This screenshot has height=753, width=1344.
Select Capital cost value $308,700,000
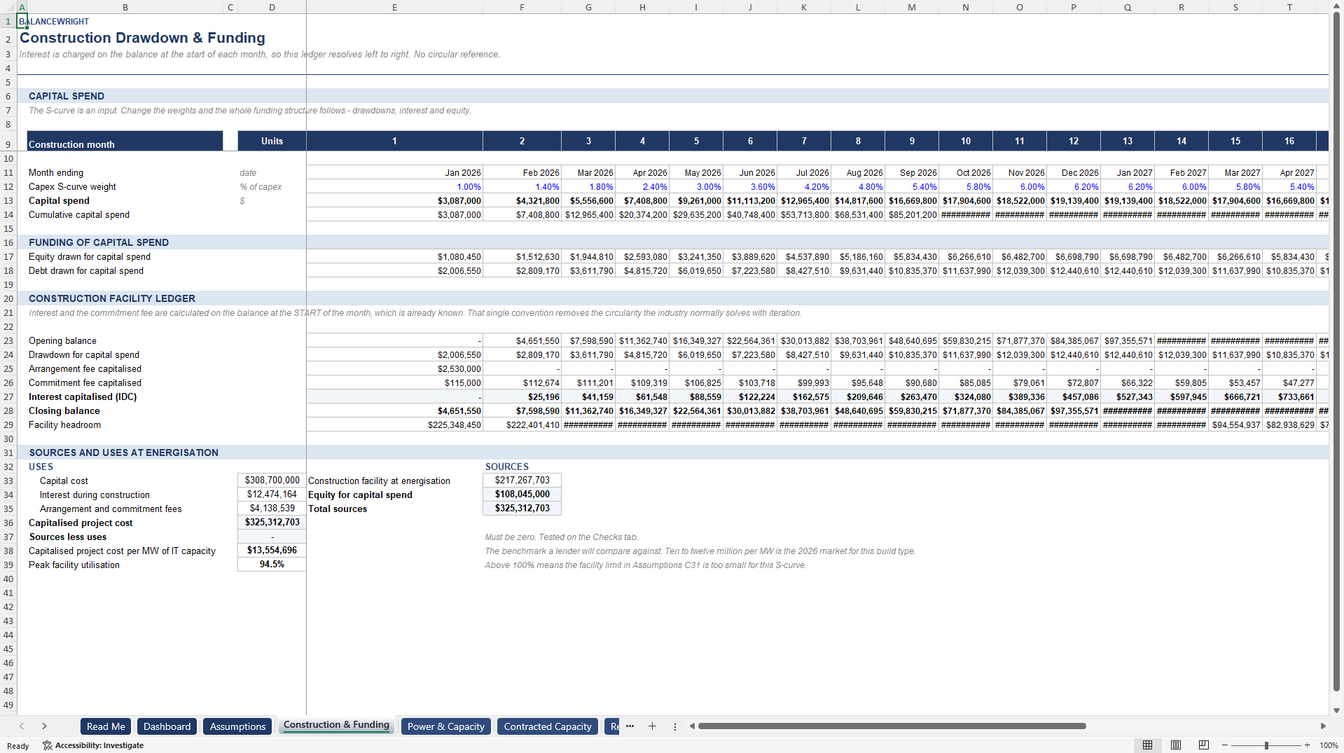pyautogui.click(x=272, y=481)
